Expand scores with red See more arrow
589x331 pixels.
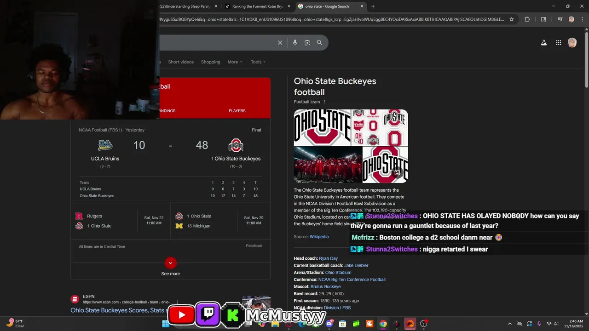point(170,263)
